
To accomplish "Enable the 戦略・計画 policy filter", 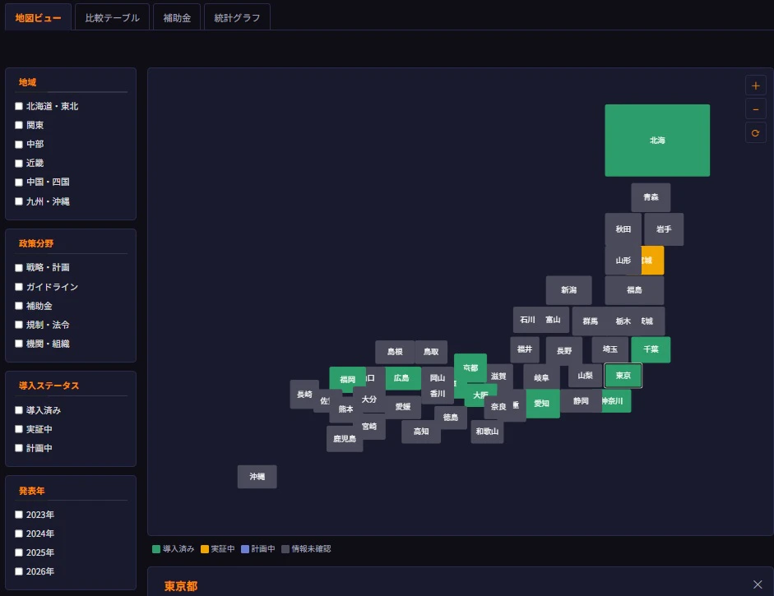I will pyautogui.click(x=19, y=267).
